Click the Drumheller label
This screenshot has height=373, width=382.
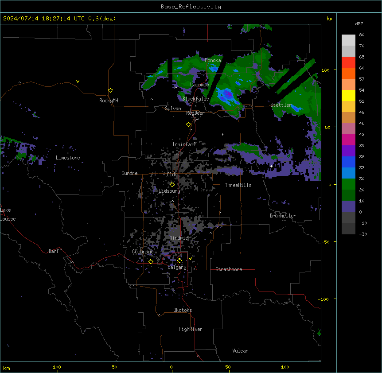[x=283, y=216]
